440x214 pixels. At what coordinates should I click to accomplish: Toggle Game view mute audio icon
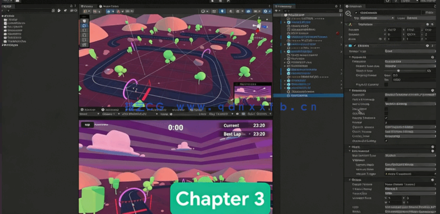(x=237, y=114)
